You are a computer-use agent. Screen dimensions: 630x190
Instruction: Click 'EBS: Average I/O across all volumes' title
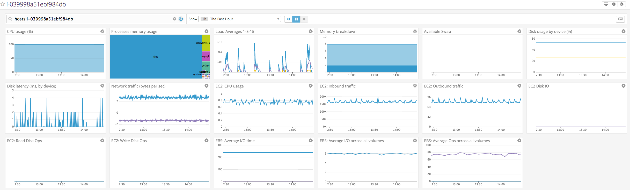point(352,141)
